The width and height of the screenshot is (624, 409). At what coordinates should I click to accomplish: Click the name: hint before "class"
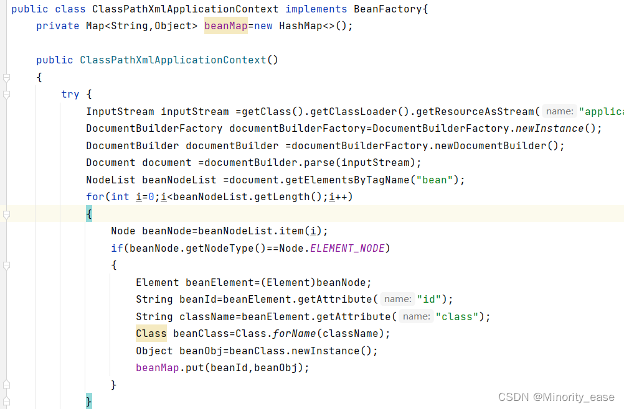click(416, 316)
